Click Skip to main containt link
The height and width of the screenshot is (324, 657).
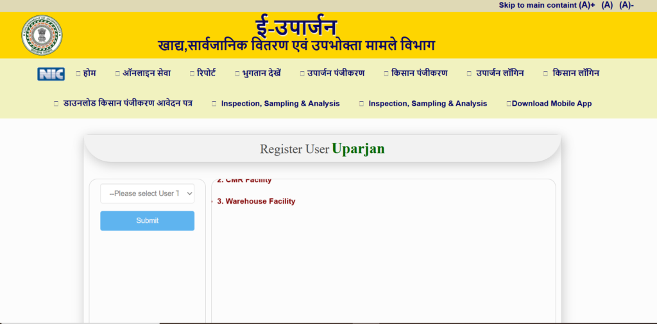[538, 5]
